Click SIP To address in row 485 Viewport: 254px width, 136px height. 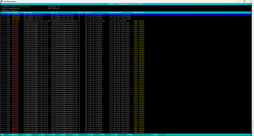pos(64,55)
